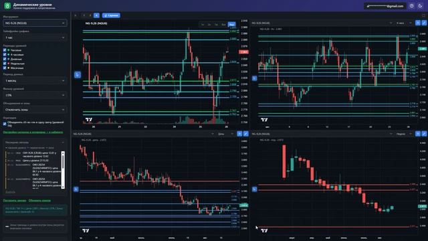The image size is (428, 241).
Task: Click the green price label on top-right chart axis
Action: (x=423, y=49)
